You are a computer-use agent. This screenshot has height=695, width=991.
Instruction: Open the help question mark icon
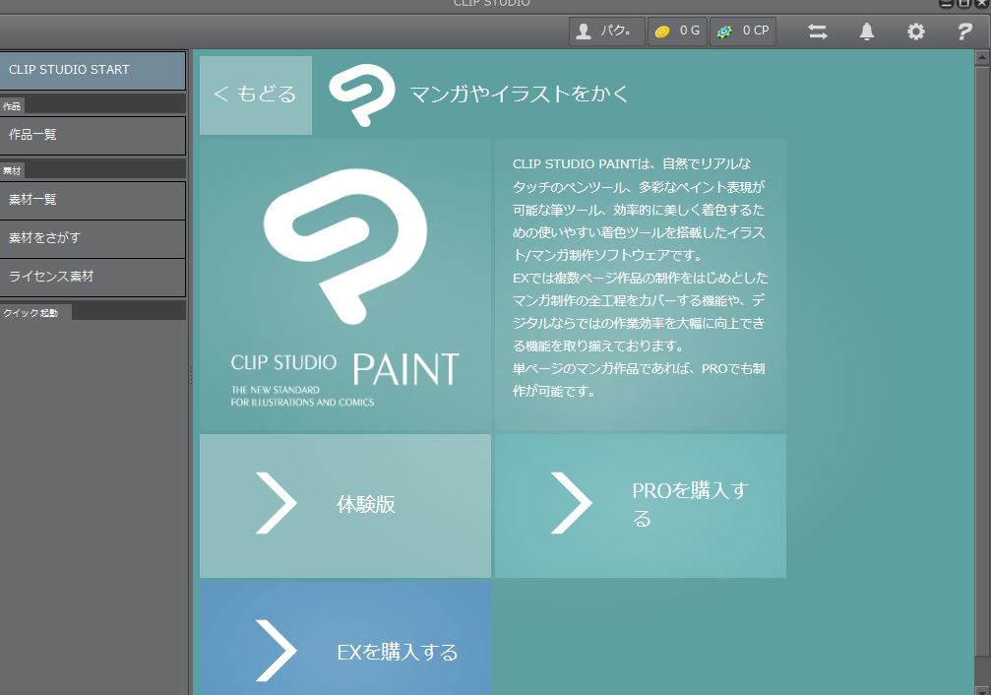pos(964,32)
